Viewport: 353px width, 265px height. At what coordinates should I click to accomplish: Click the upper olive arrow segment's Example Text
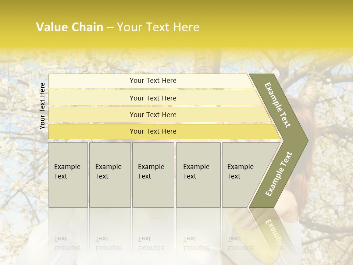(x=278, y=105)
